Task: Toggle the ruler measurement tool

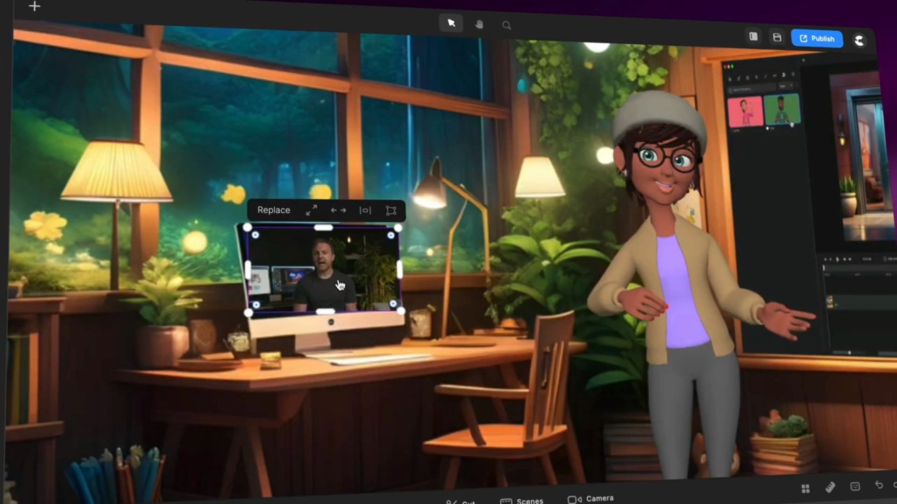Action: click(x=830, y=487)
